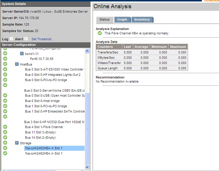Image resolution: width=219 pixels, height=171 pixels.
Task: Click the tree scrollbar down arrow
Action: (x=87, y=167)
